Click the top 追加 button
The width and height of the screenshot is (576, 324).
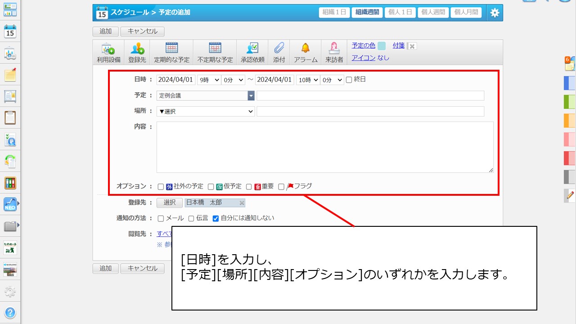pos(105,31)
